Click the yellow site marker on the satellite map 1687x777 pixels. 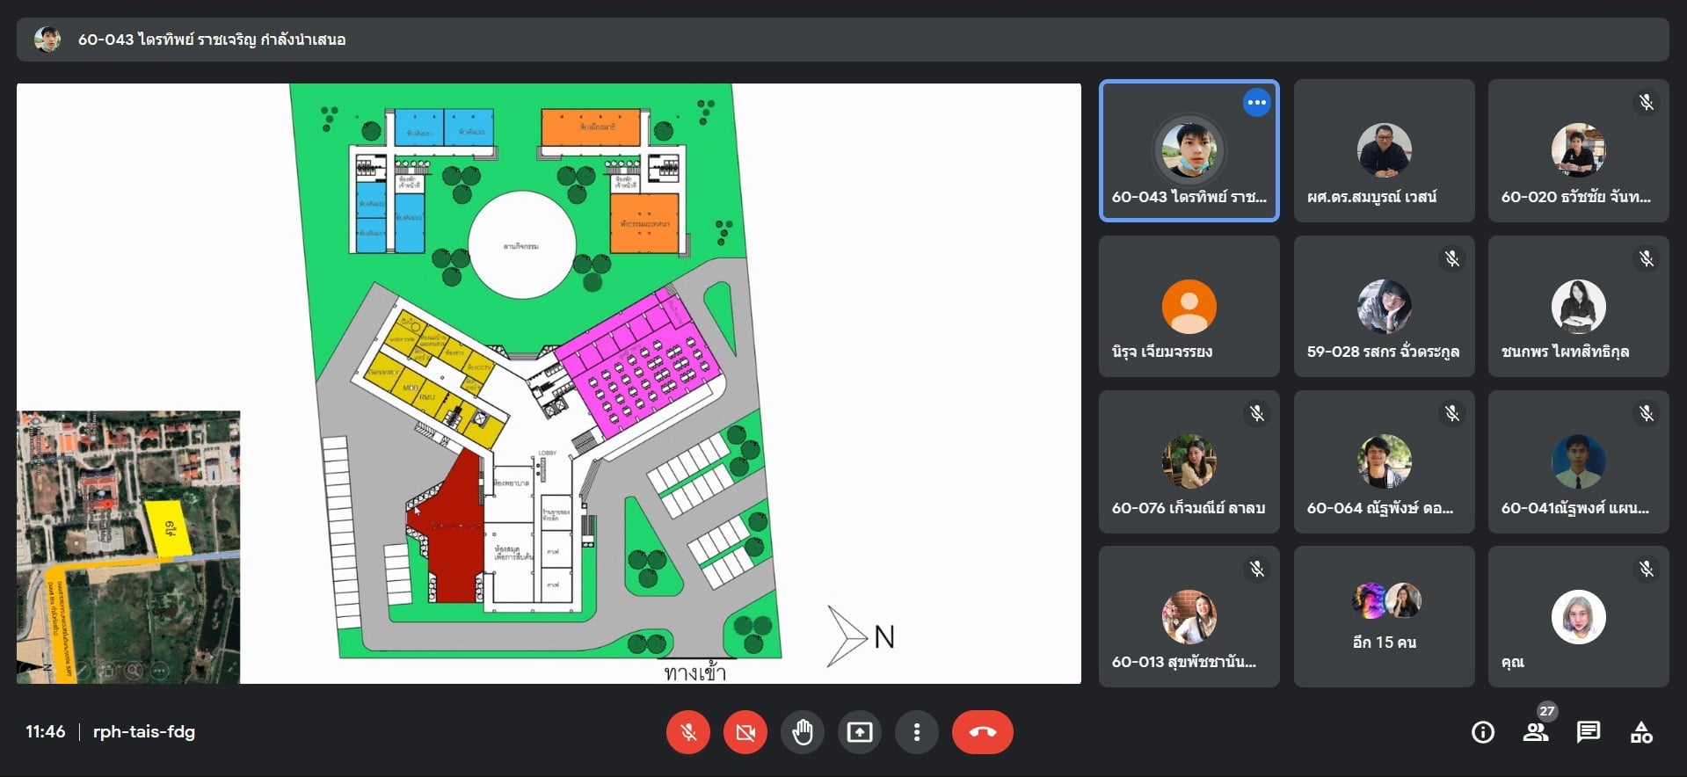[168, 527]
